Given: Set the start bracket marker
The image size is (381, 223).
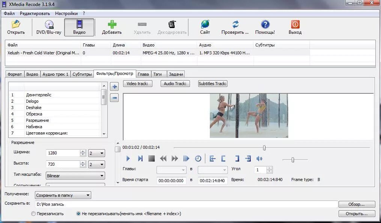Looking at the screenshot, I should click(x=224, y=159).
